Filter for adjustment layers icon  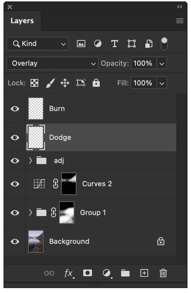(98, 44)
